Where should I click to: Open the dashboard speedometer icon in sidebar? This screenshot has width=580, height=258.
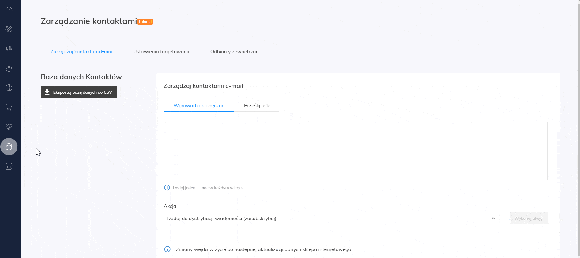[9, 9]
